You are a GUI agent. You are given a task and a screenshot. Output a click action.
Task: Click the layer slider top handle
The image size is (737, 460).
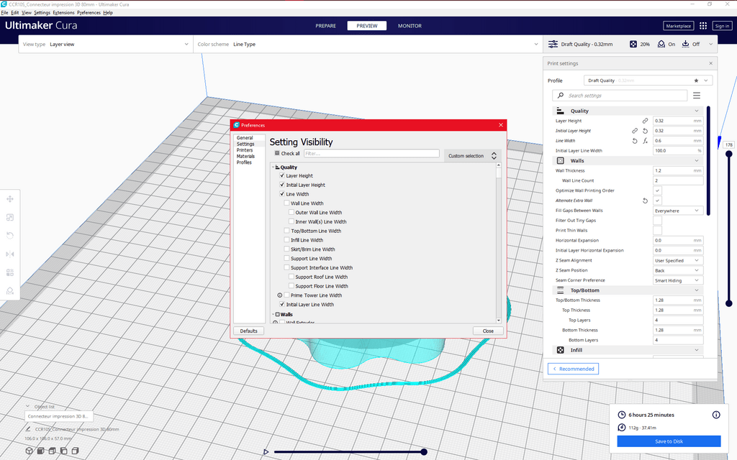coord(729,154)
